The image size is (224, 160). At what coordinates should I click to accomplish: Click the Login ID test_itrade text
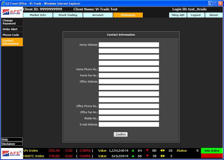pos(190,9)
